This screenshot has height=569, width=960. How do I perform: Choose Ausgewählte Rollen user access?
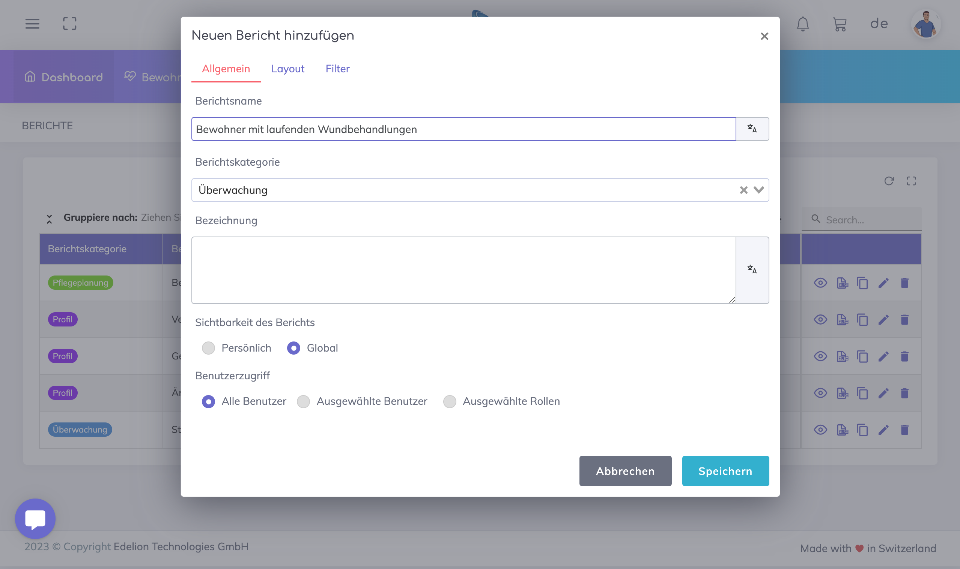450,401
